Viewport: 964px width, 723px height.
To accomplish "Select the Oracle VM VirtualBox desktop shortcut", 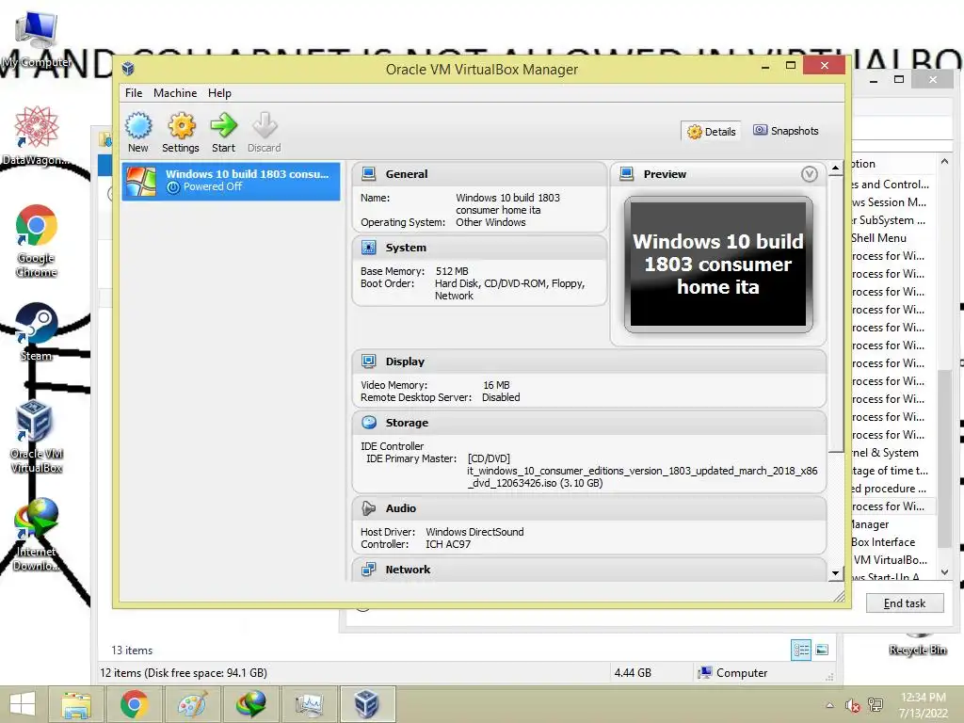I will (x=37, y=435).
